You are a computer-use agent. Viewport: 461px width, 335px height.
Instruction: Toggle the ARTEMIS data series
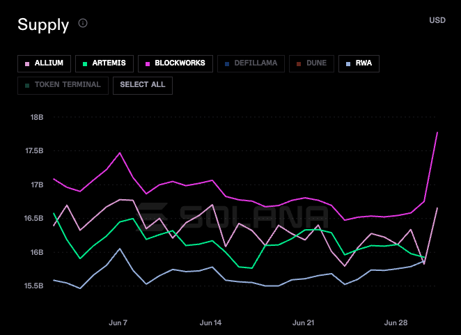104,63
